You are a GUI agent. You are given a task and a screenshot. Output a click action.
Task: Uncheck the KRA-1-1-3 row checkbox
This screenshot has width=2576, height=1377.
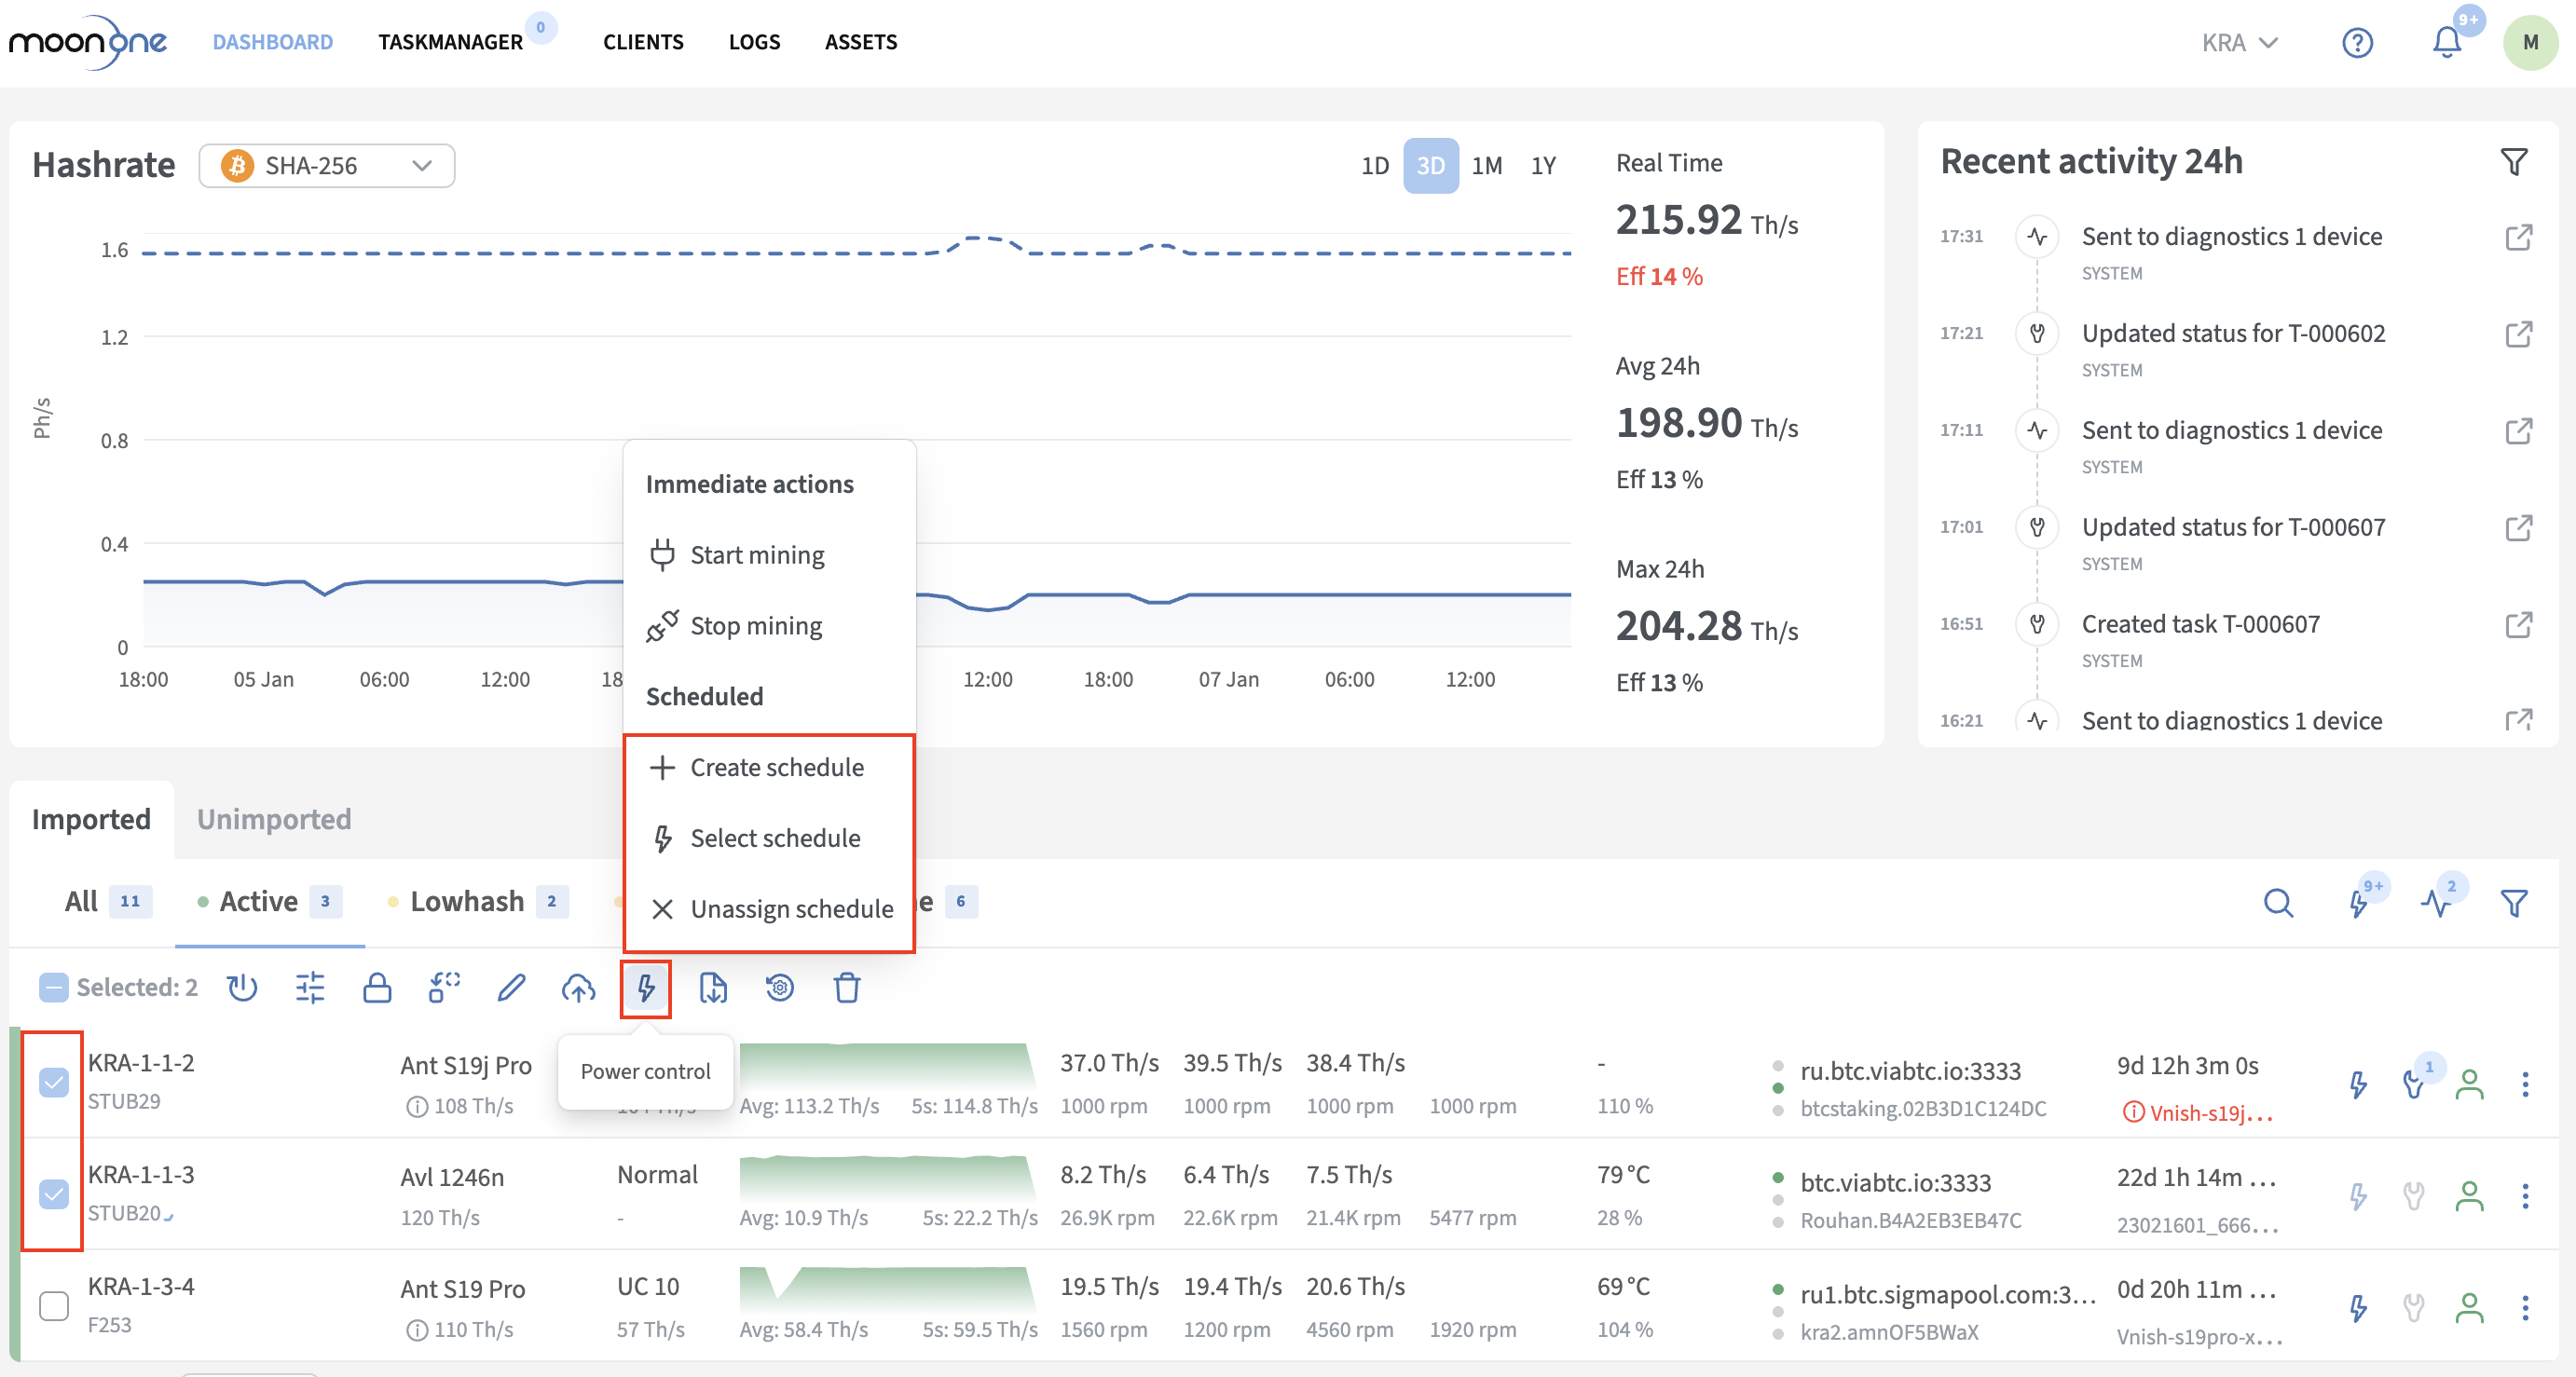(x=53, y=1194)
